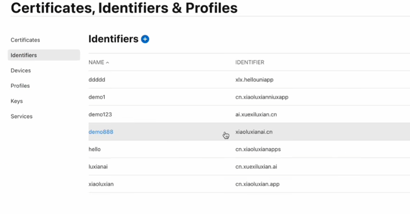
Task: Click the xiaoluxian identifier name
Action: [x=101, y=184]
